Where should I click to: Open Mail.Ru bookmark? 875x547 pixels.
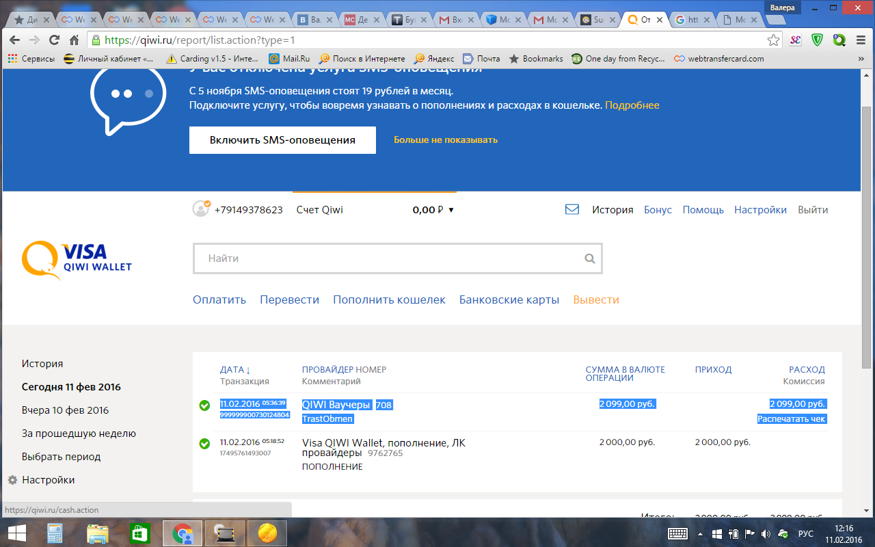point(289,59)
